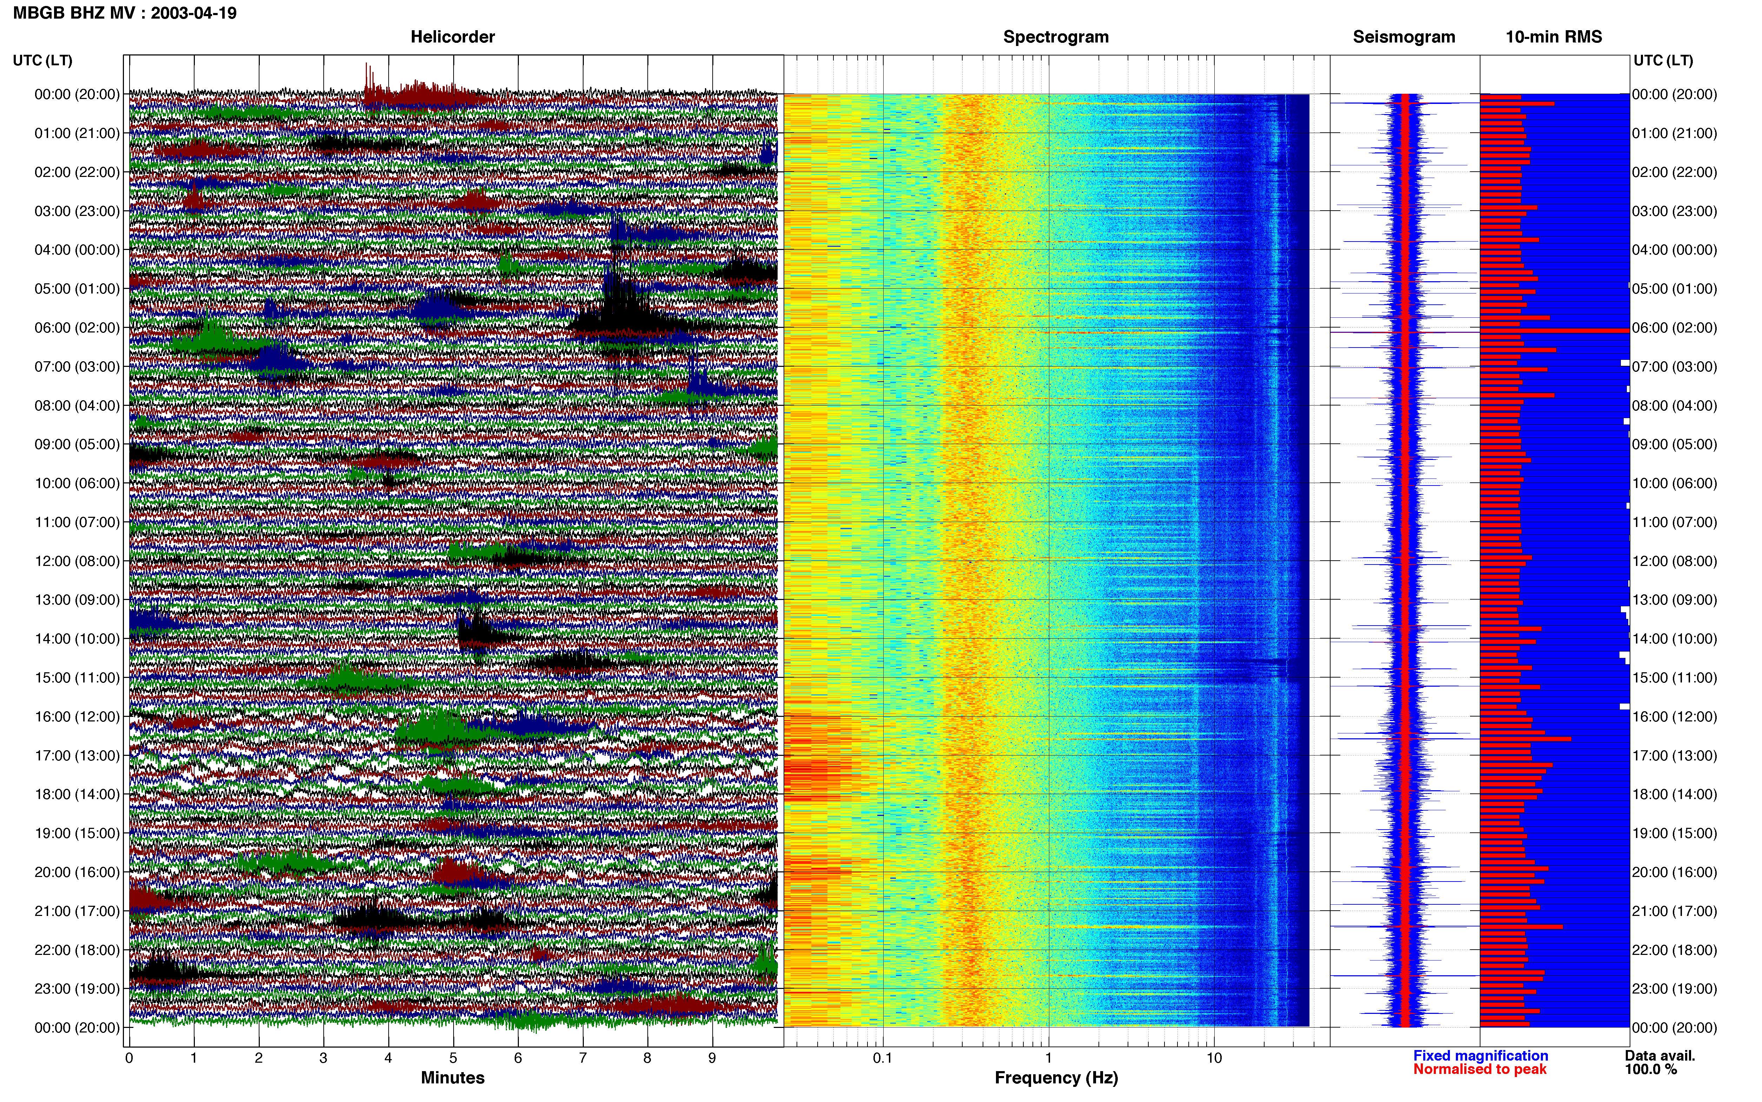This screenshot has width=1762, height=1102.
Task: Click minute tick '0' under the helicorder
Action: tap(129, 1057)
